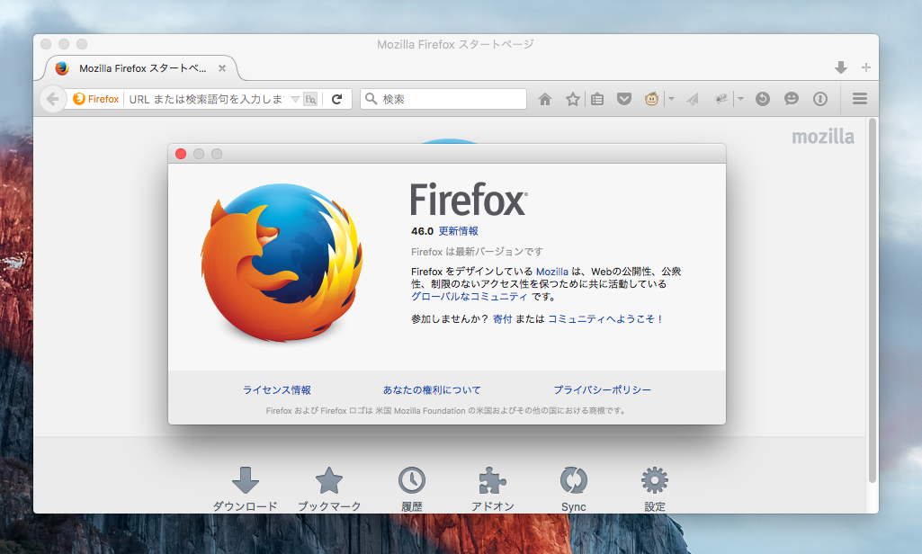The width and height of the screenshot is (922, 554).
Task: Open the Greasemonkey monkey icon
Action: pos(651,99)
